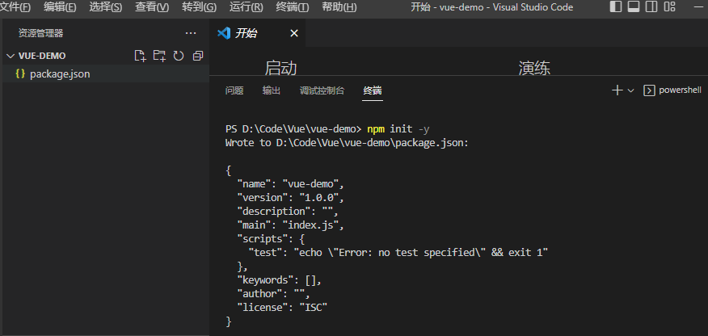This screenshot has width=708, height=336.
Task: Click the "main": "index.js" line
Action: [x=291, y=225]
